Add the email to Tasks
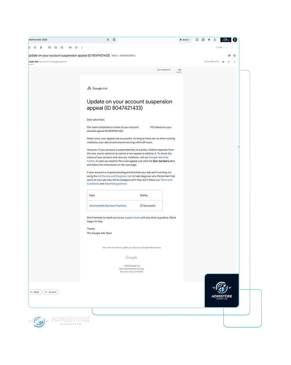This screenshot has height=365, width=291. [x=62, y=47]
